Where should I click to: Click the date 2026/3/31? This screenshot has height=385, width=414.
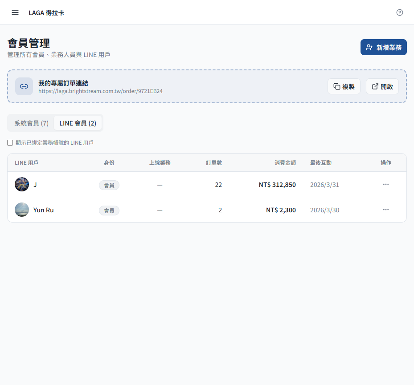point(324,185)
